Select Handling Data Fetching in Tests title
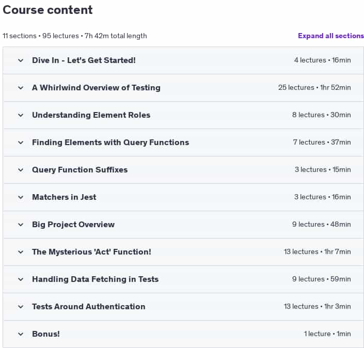This screenshot has height=348, width=364. (x=96, y=279)
